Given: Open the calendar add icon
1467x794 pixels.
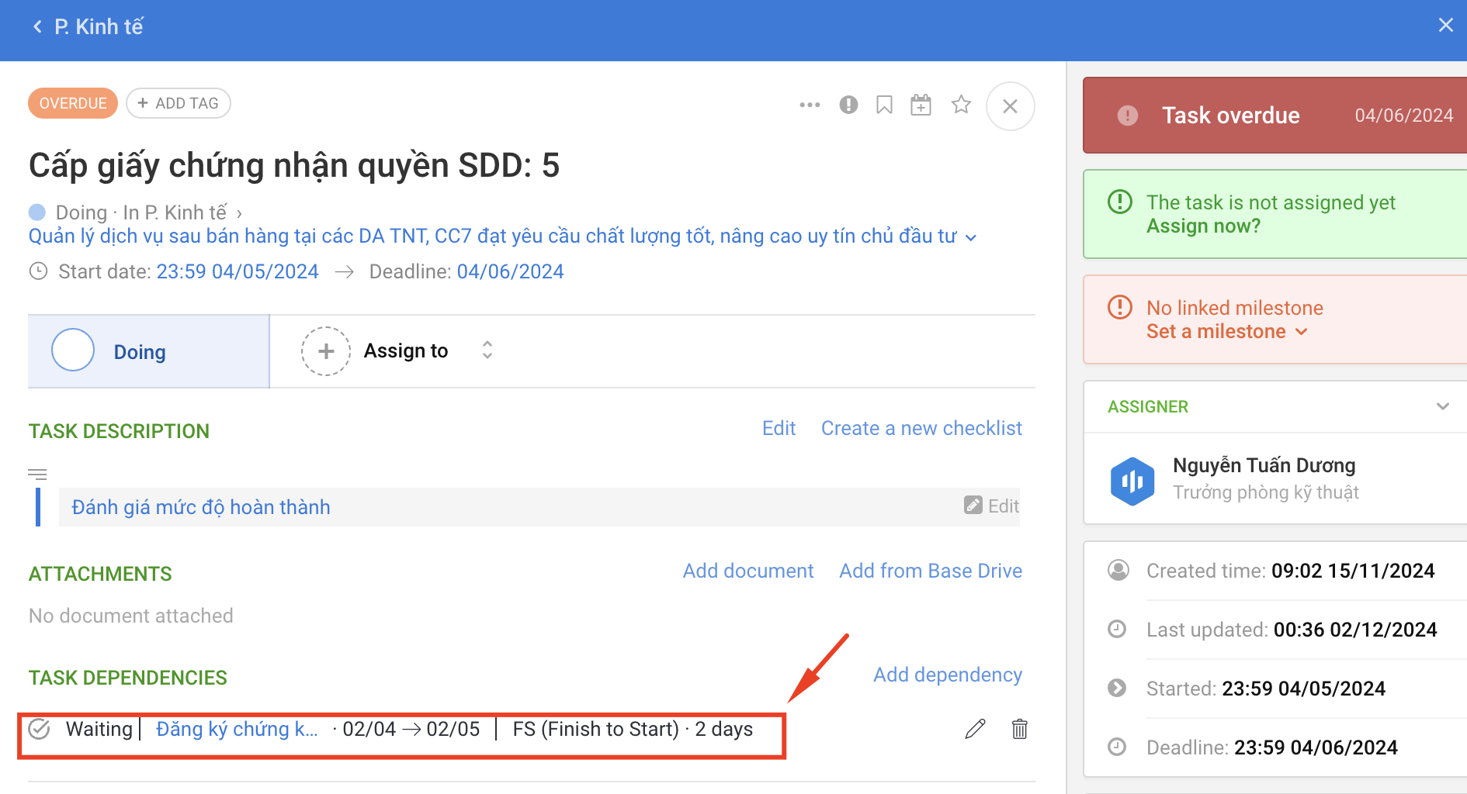Looking at the screenshot, I should 921,105.
